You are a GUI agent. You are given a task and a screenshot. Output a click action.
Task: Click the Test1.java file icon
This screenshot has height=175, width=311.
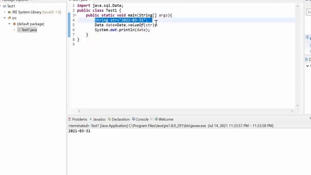coord(19,30)
